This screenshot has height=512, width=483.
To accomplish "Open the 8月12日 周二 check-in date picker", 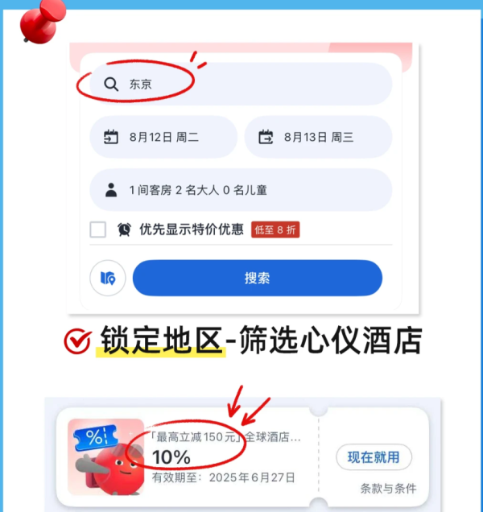I will tap(163, 137).
